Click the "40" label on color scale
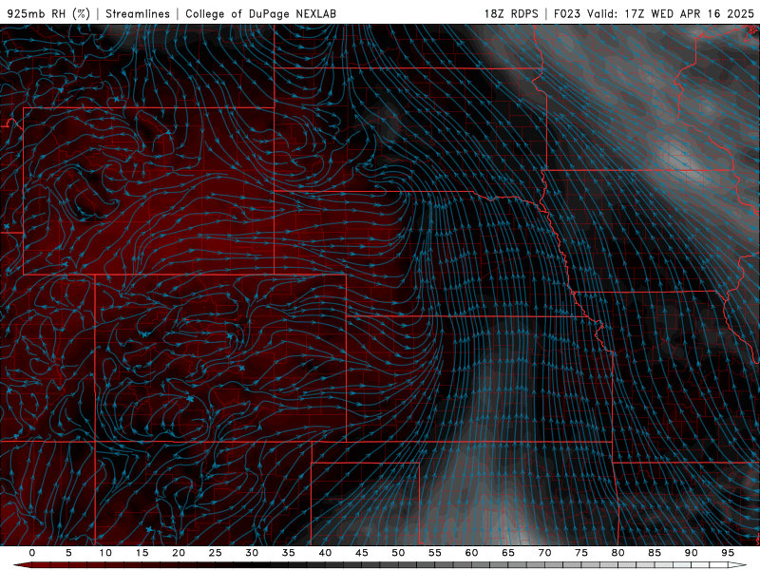760x570 pixels. tap(325, 553)
